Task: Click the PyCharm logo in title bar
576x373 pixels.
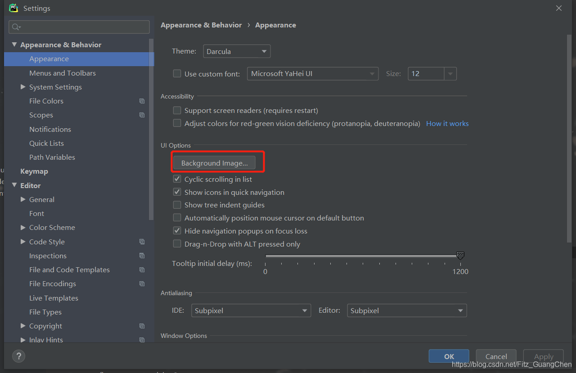Action: pos(13,8)
